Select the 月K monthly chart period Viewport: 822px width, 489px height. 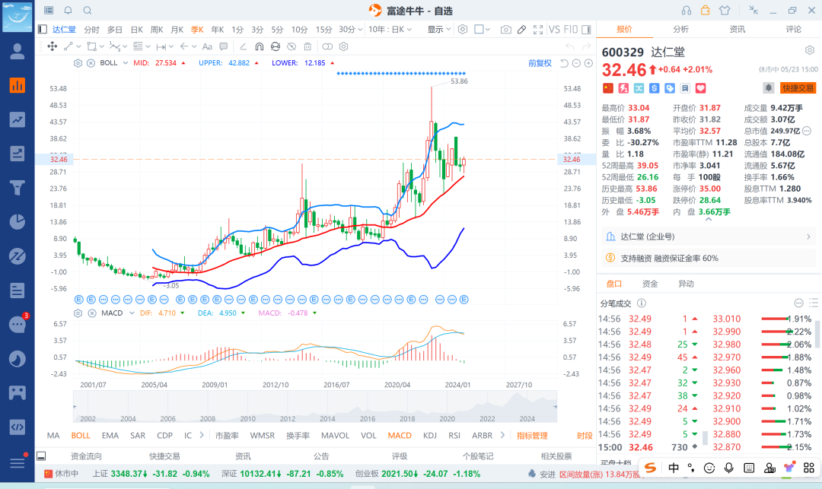pos(177,30)
